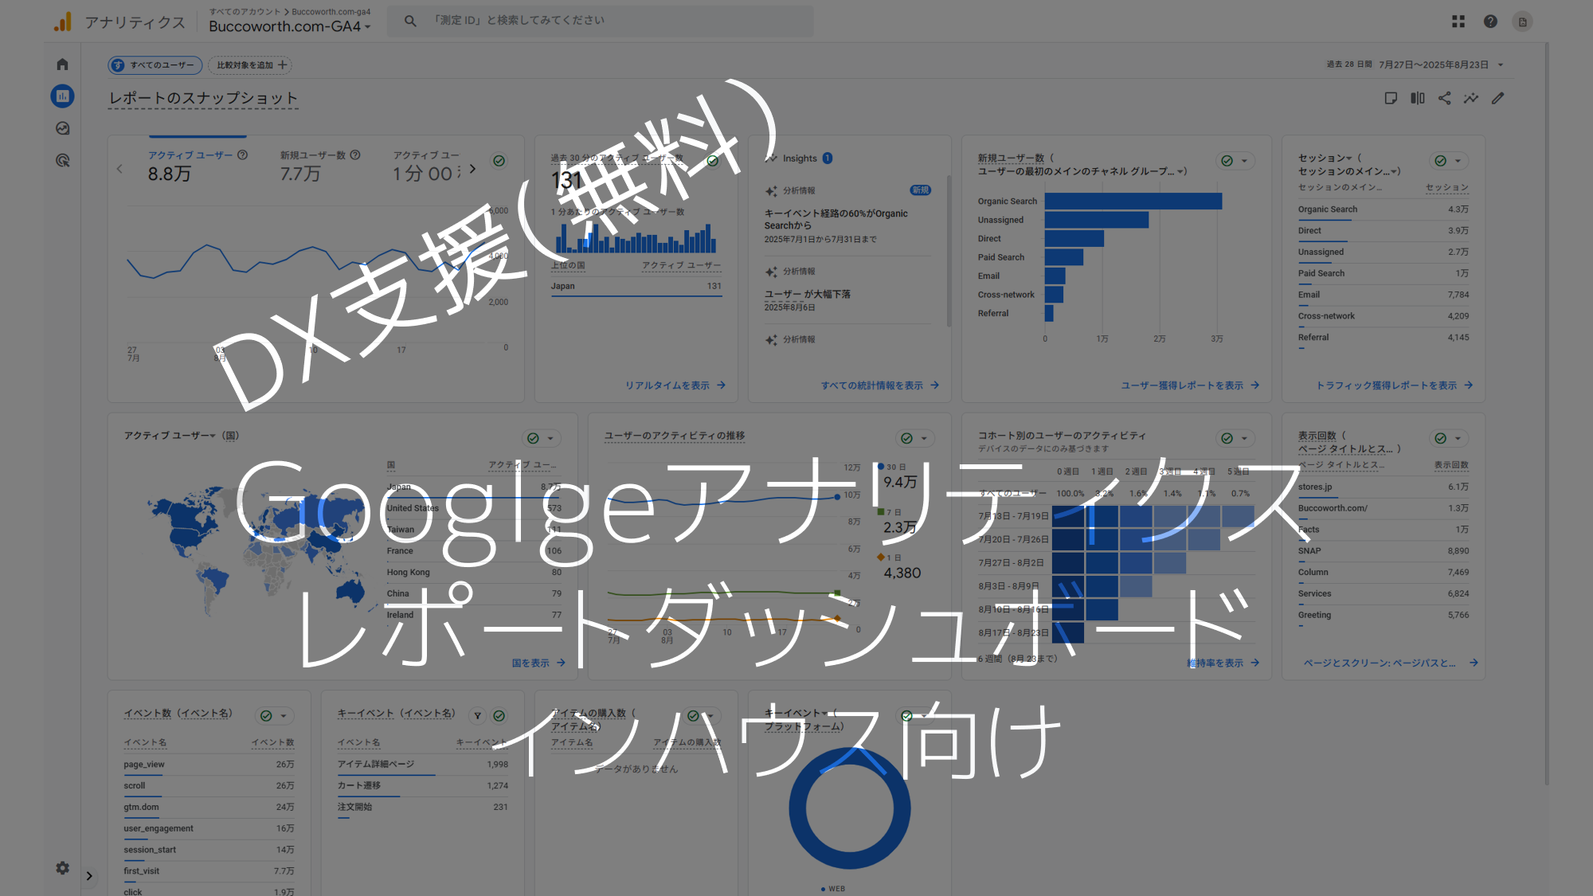Screen dimensions: 1593x896
Task: Open すべての統計情報を表示 link
Action: pos(880,385)
